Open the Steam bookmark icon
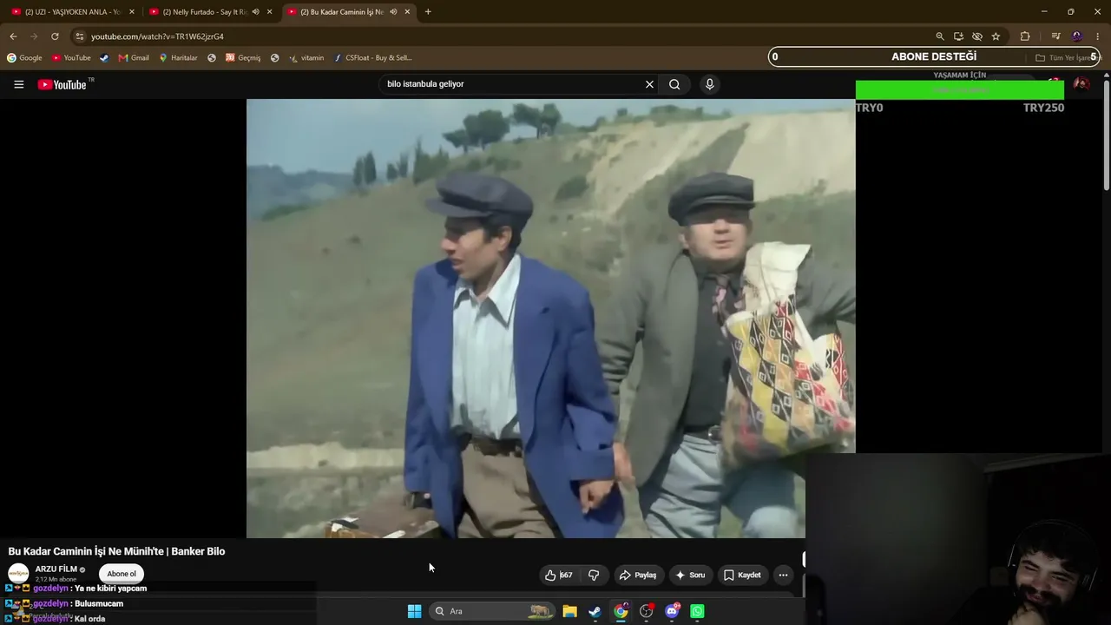This screenshot has width=1111, height=625. coord(104,58)
